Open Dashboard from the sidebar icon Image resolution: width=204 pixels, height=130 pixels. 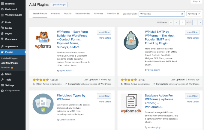tap(2, 9)
